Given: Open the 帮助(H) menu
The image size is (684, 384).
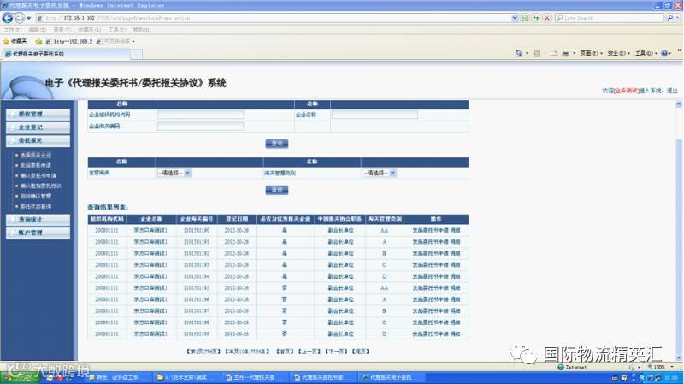Looking at the screenshot, I should [x=141, y=30].
